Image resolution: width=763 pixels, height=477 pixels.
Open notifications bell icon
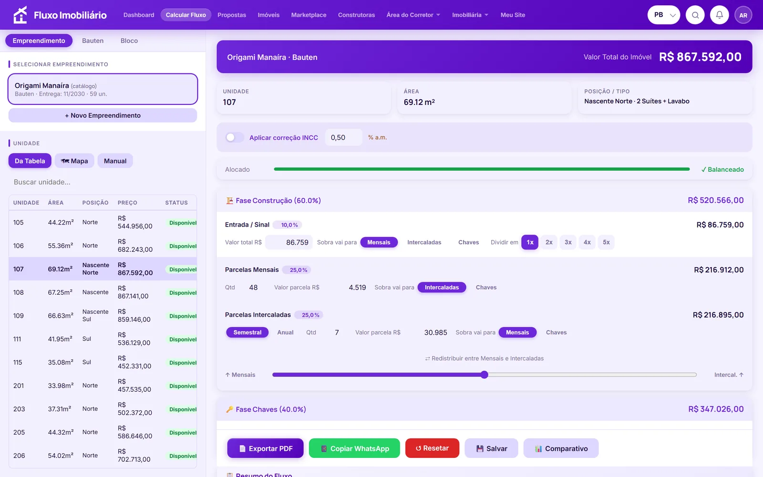tap(720, 15)
